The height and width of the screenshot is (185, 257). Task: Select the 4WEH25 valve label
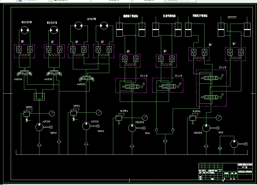coord(81,84)
